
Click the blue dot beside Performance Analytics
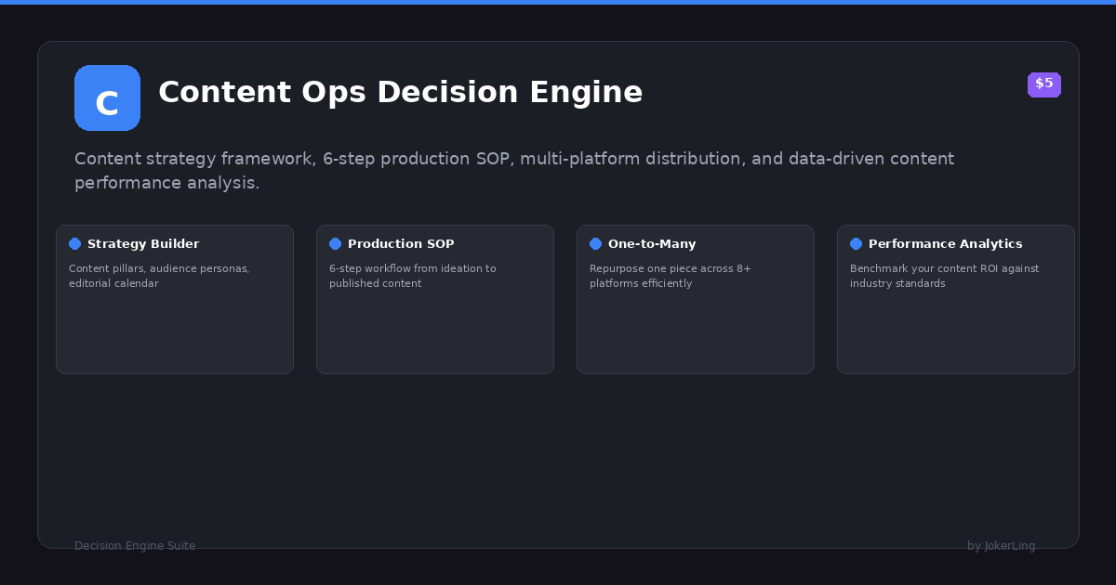click(x=857, y=244)
